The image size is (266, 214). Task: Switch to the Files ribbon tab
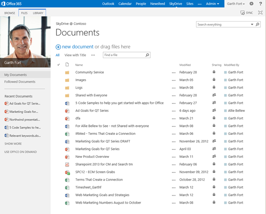24,13
